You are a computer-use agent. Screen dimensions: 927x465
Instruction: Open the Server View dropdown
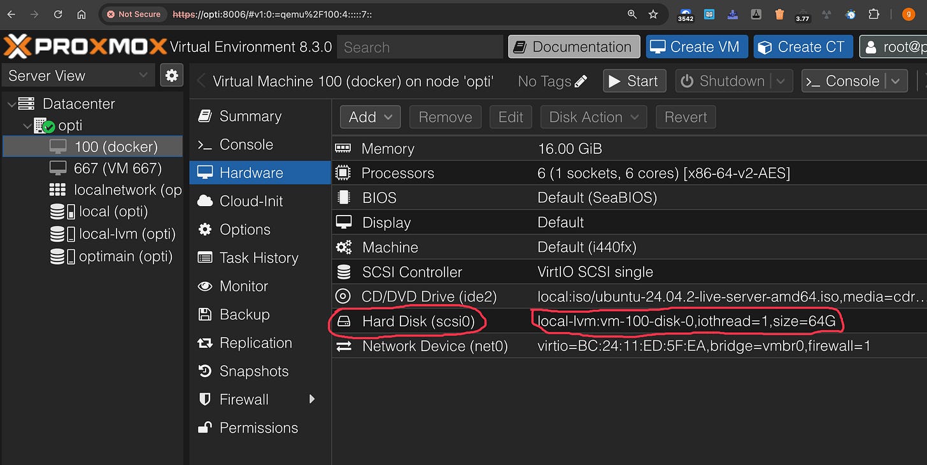(x=78, y=76)
